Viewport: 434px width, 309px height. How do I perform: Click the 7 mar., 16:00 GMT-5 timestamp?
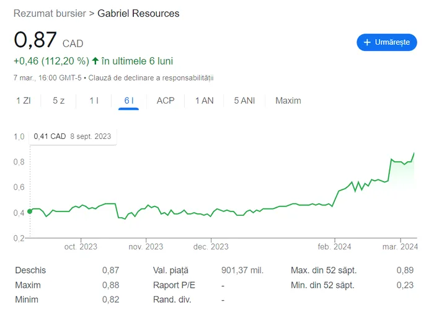tap(48, 78)
